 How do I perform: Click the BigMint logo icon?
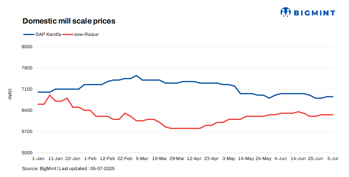pyautogui.click(x=286, y=12)
